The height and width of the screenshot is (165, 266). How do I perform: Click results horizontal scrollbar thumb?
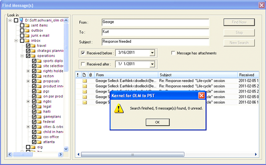coord(133,155)
